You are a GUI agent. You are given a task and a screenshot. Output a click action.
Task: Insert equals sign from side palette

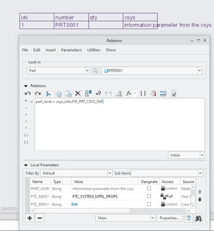(x=32, y=102)
